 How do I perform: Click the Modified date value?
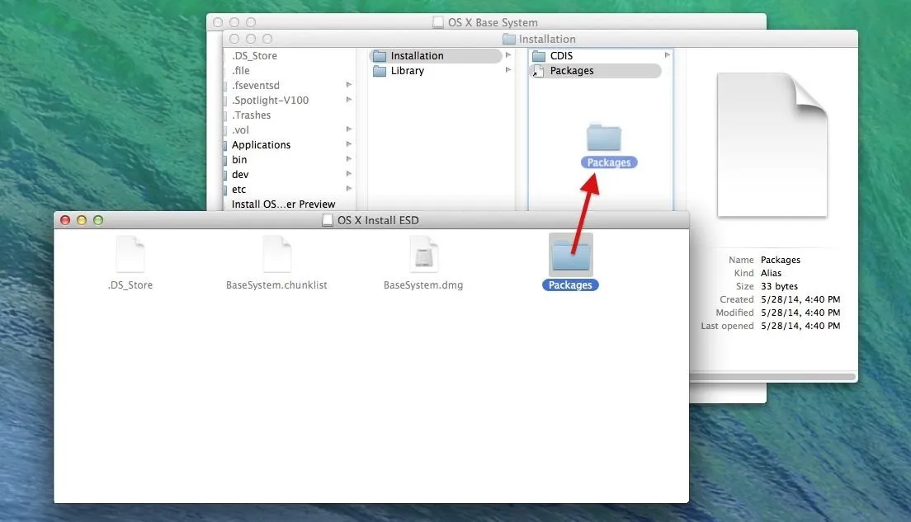click(800, 313)
